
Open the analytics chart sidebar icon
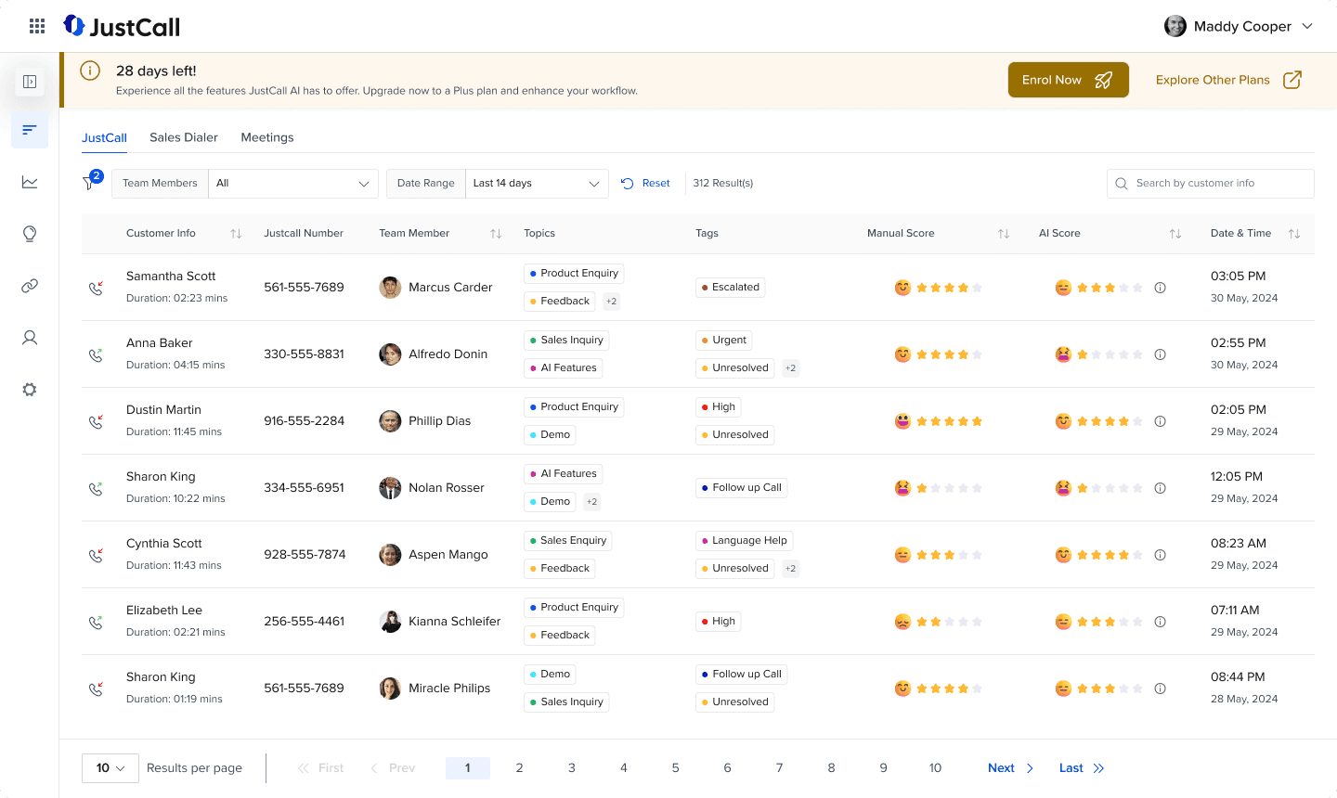pos(30,182)
